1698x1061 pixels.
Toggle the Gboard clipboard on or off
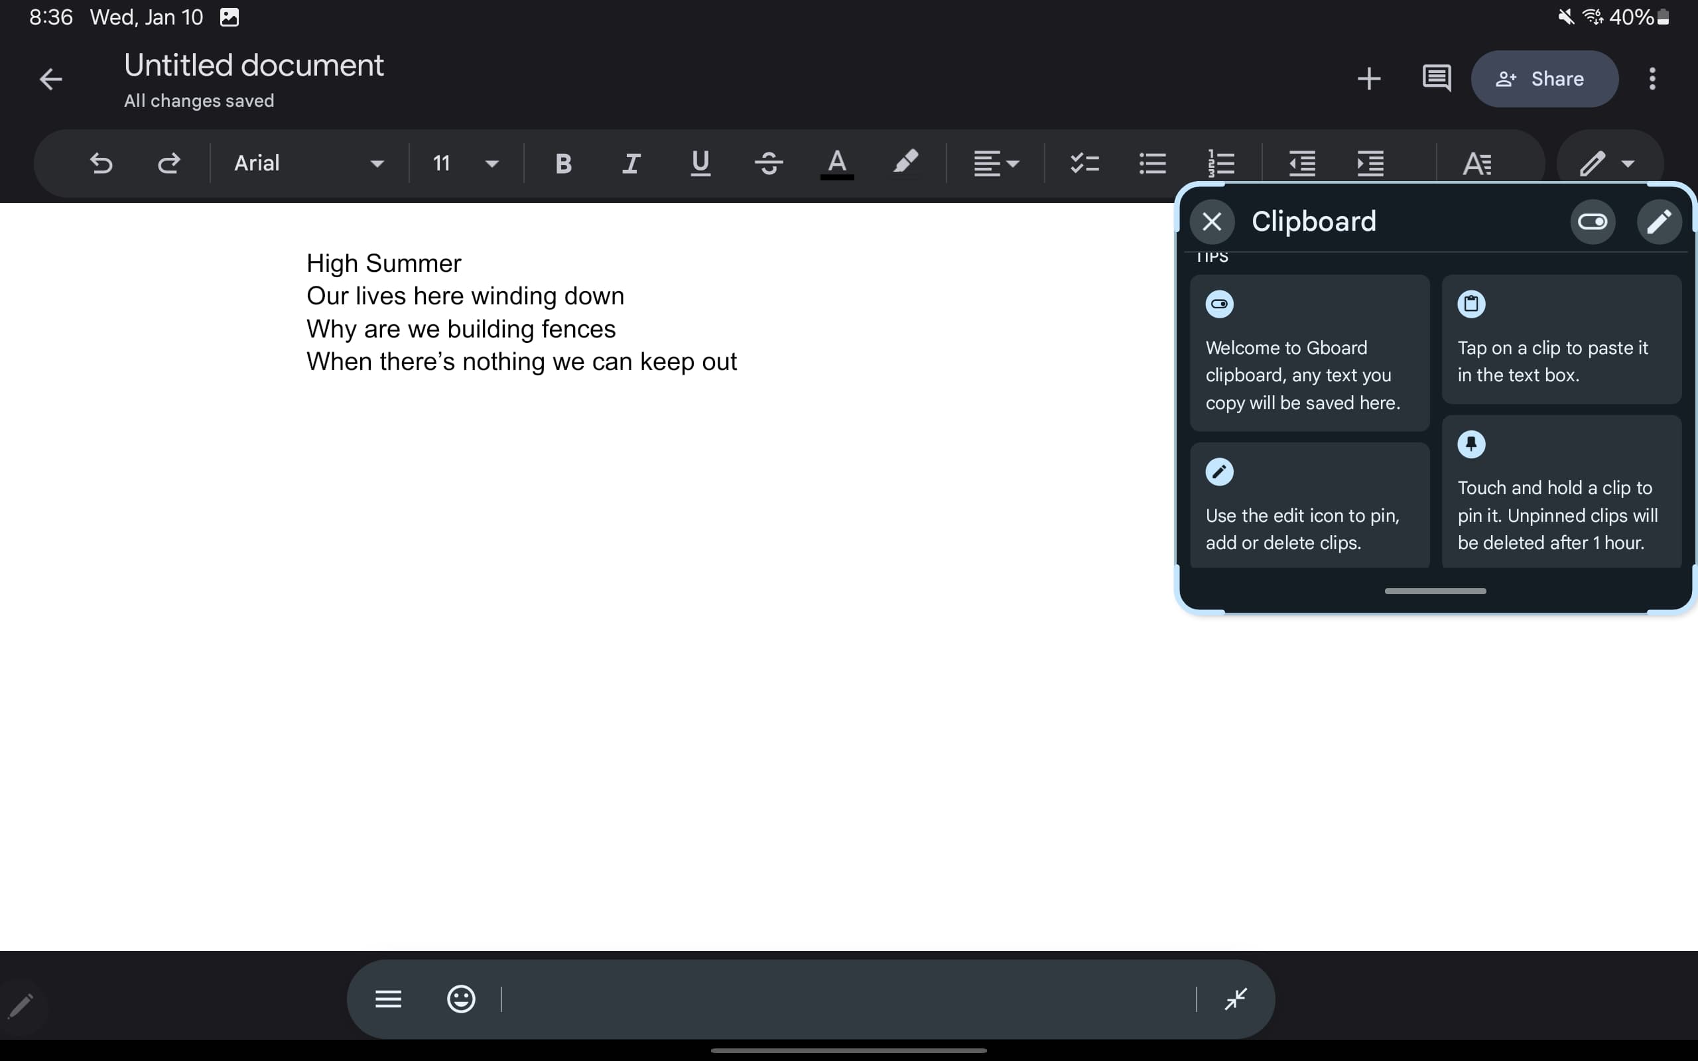point(1593,221)
